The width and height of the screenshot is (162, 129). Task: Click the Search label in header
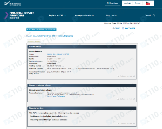pyautogui.click(x=148, y=15)
